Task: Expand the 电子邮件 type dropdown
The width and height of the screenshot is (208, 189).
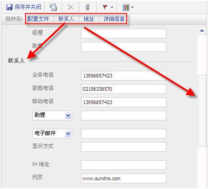Action: coord(68,134)
